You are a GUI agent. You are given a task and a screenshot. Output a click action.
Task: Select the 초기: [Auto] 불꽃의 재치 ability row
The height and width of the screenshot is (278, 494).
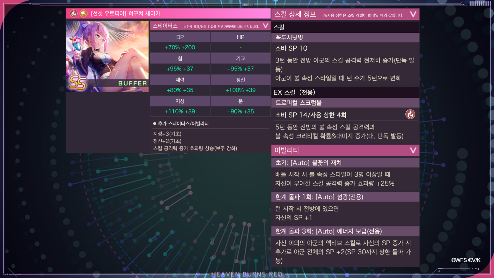click(345, 163)
